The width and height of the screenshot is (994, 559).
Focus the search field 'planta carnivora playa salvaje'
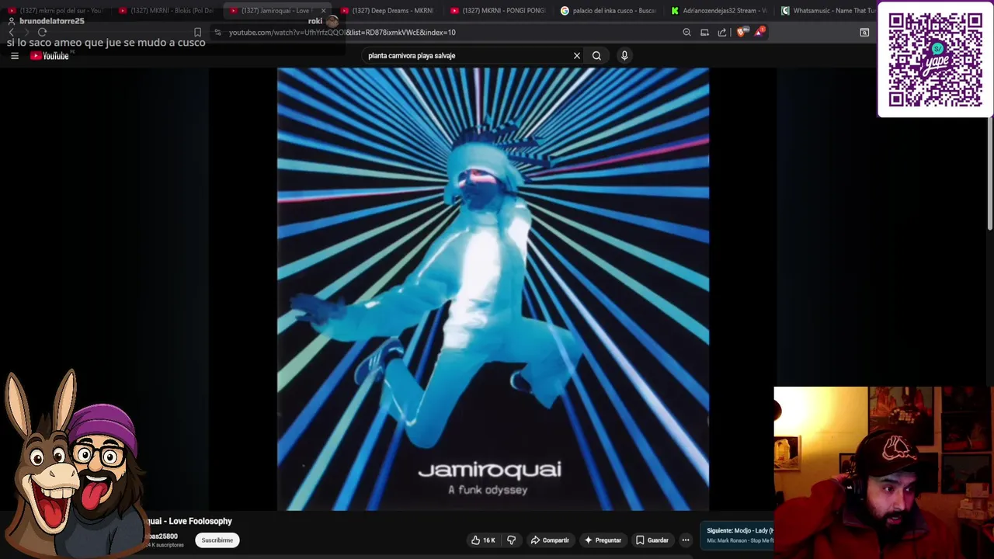coord(467,56)
